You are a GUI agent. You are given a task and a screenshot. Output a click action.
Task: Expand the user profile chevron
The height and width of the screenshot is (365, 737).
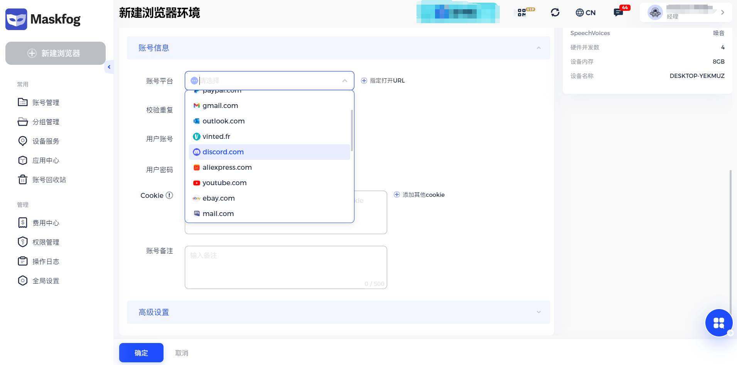coord(722,12)
